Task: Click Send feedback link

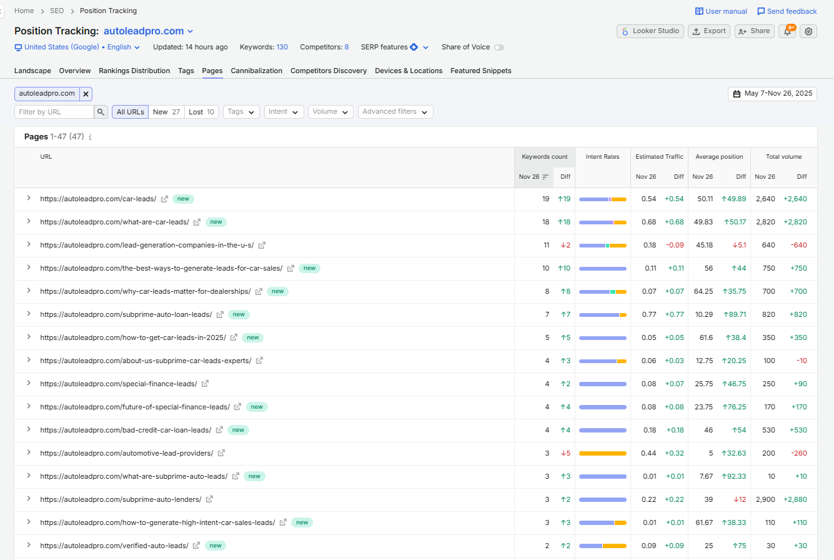Action: (x=787, y=11)
